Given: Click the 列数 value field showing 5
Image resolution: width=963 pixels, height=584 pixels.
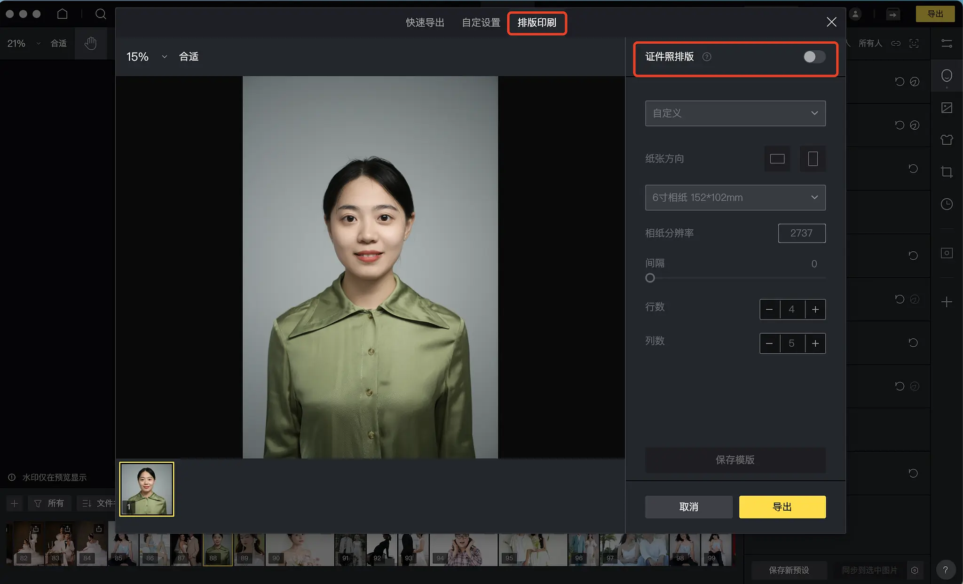Looking at the screenshot, I should (792, 343).
